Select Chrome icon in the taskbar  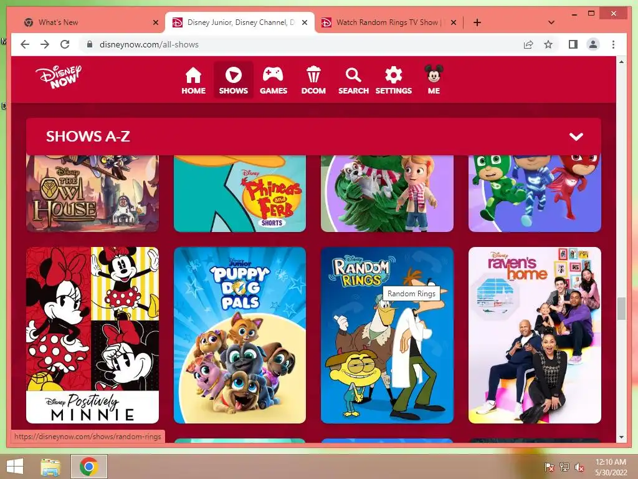coord(89,467)
